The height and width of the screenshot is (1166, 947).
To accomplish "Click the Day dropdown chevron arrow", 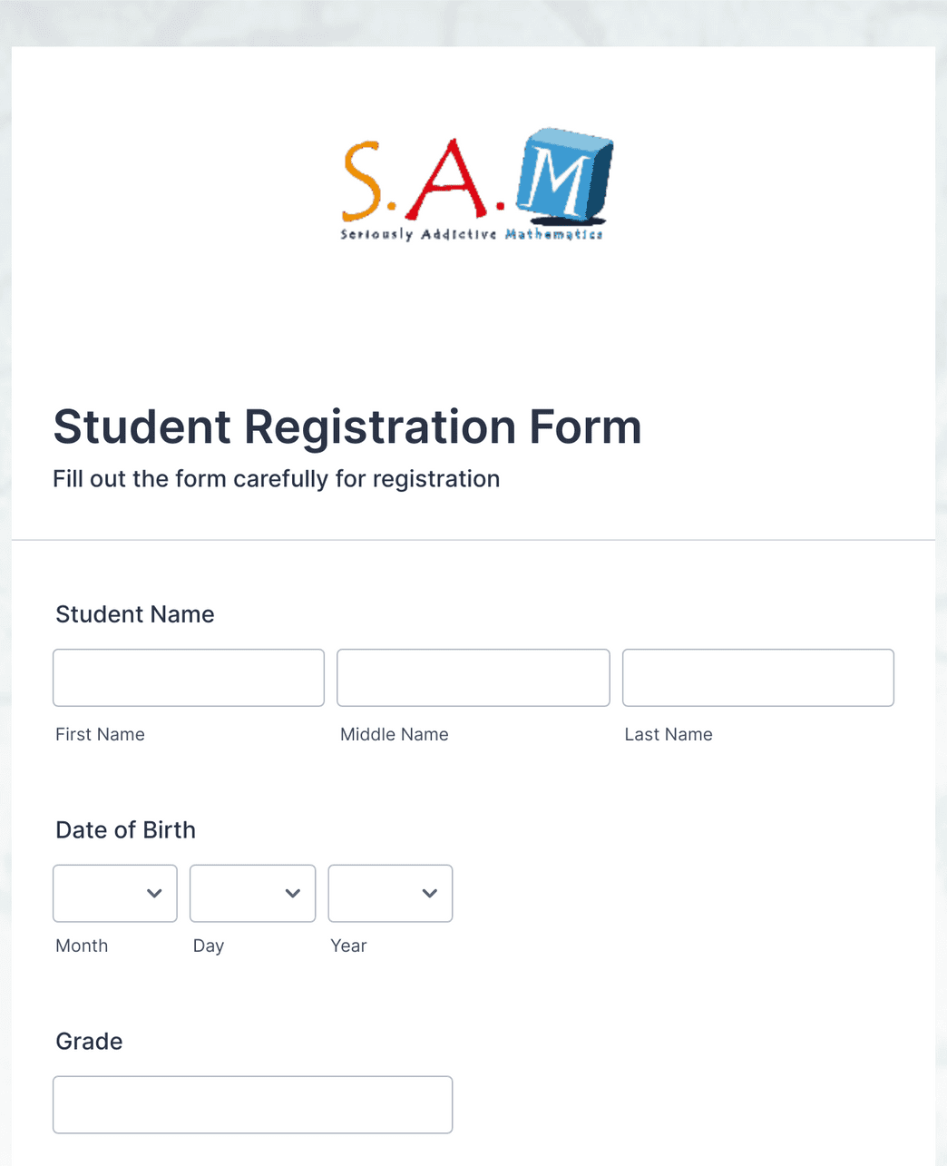I will [x=294, y=893].
